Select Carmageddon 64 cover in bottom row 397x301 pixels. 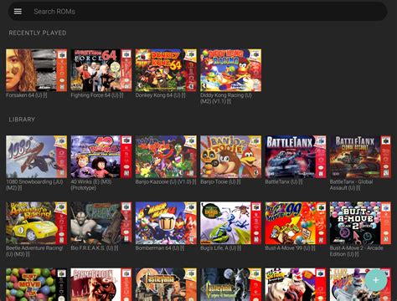101,284
